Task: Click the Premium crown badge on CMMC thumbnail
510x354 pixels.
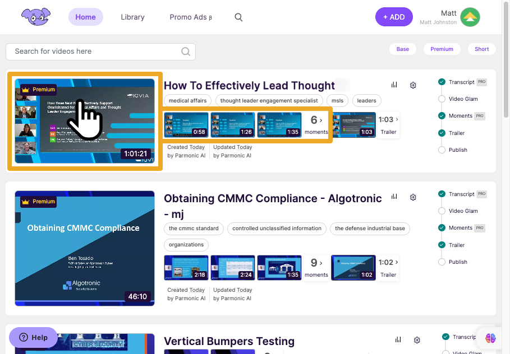Action: (38, 202)
